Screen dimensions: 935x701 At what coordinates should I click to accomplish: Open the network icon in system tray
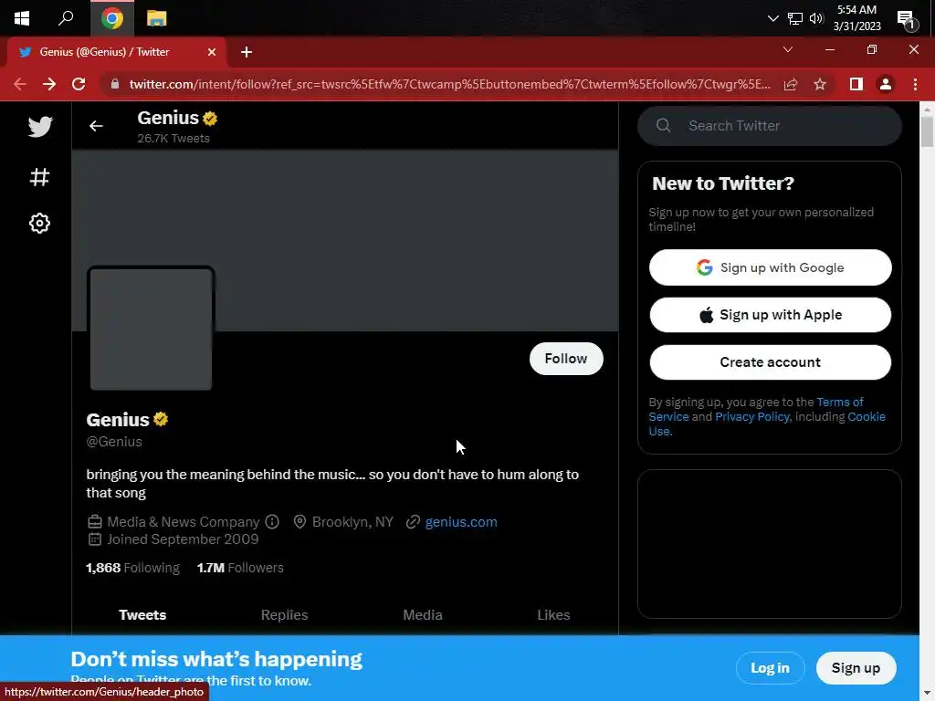click(x=795, y=18)
